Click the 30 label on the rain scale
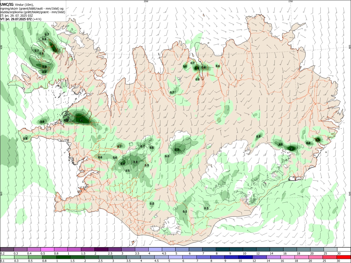Image resolution: width=351 pixels, height=263 pixels. click(x=339, y=261)
